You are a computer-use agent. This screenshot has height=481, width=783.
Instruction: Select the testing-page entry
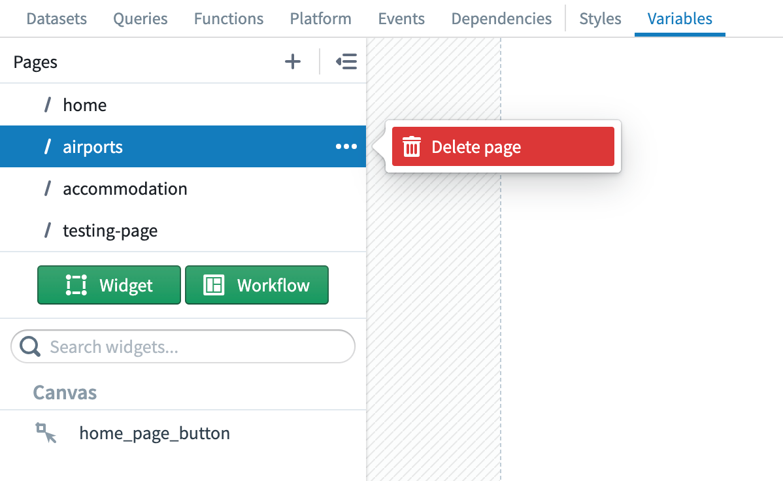point(183,230)
